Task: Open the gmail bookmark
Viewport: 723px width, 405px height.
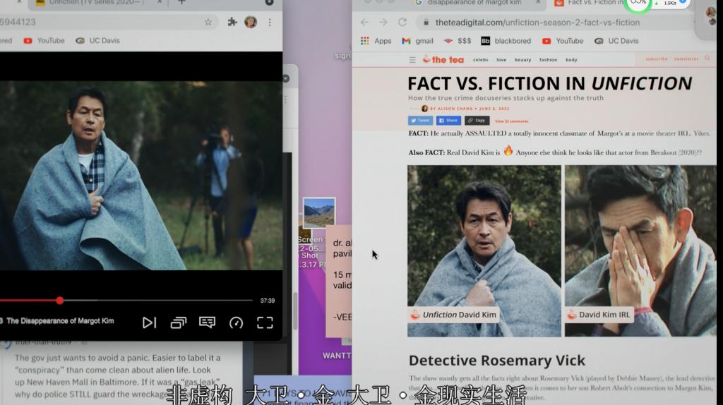Action: 417,41
